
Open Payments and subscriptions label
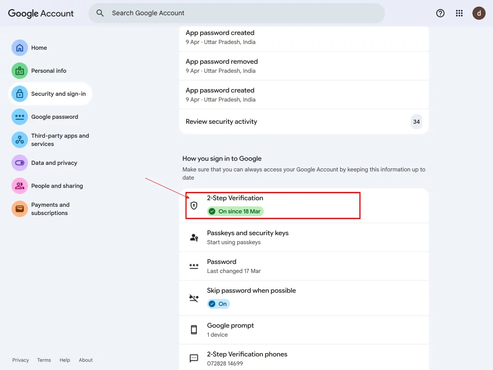[50, 209]
